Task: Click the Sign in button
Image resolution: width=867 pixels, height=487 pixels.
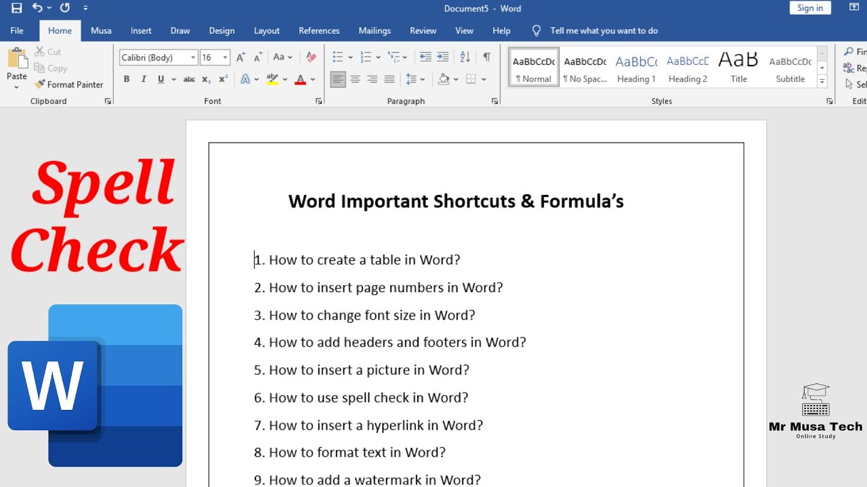Action: (810, 8)
